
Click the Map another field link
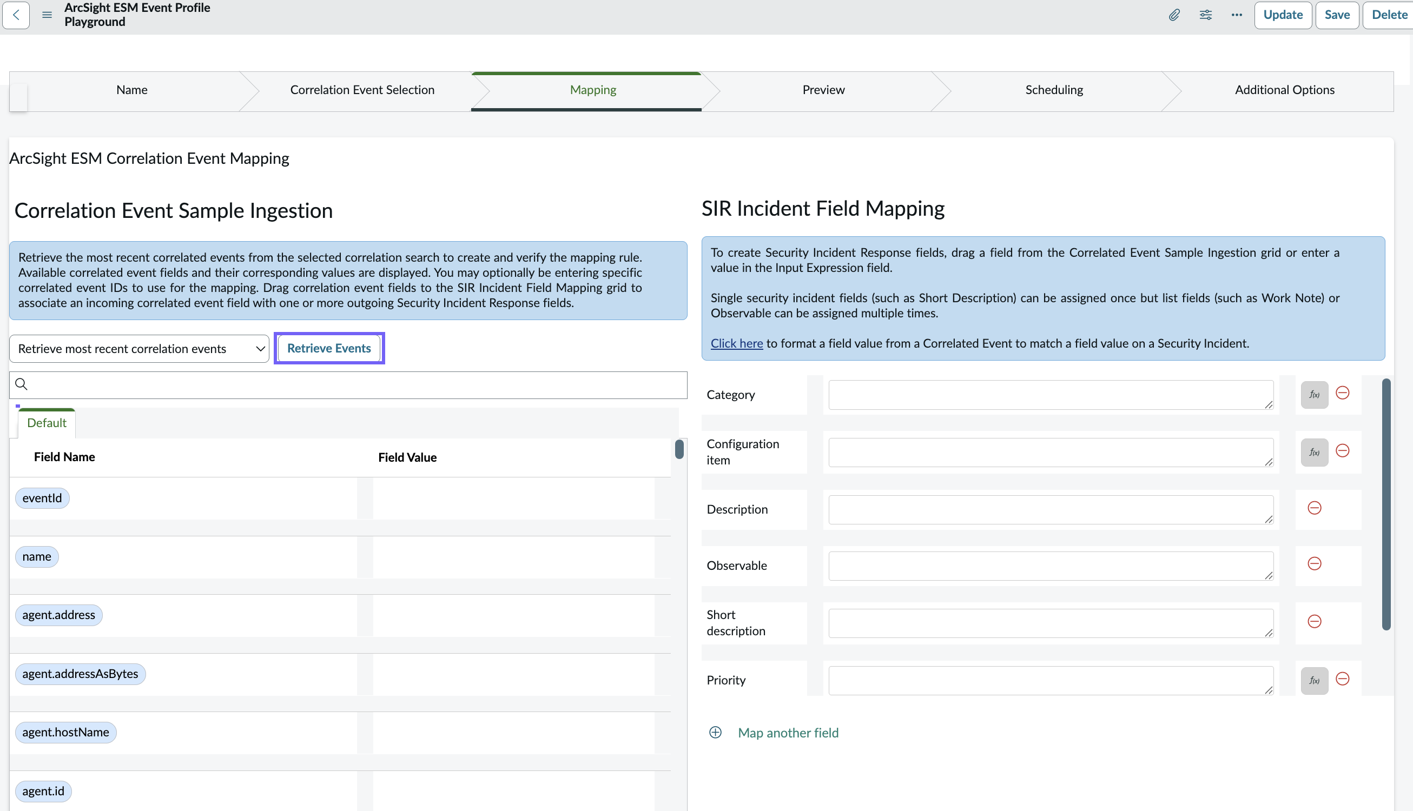pos(788,733)
